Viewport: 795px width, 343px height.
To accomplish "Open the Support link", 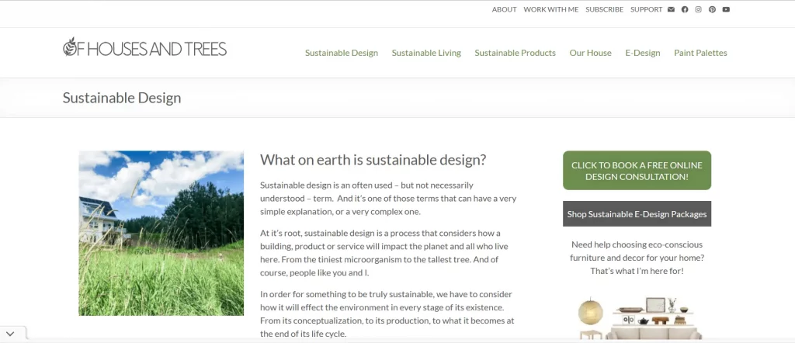I will point(646,9).
